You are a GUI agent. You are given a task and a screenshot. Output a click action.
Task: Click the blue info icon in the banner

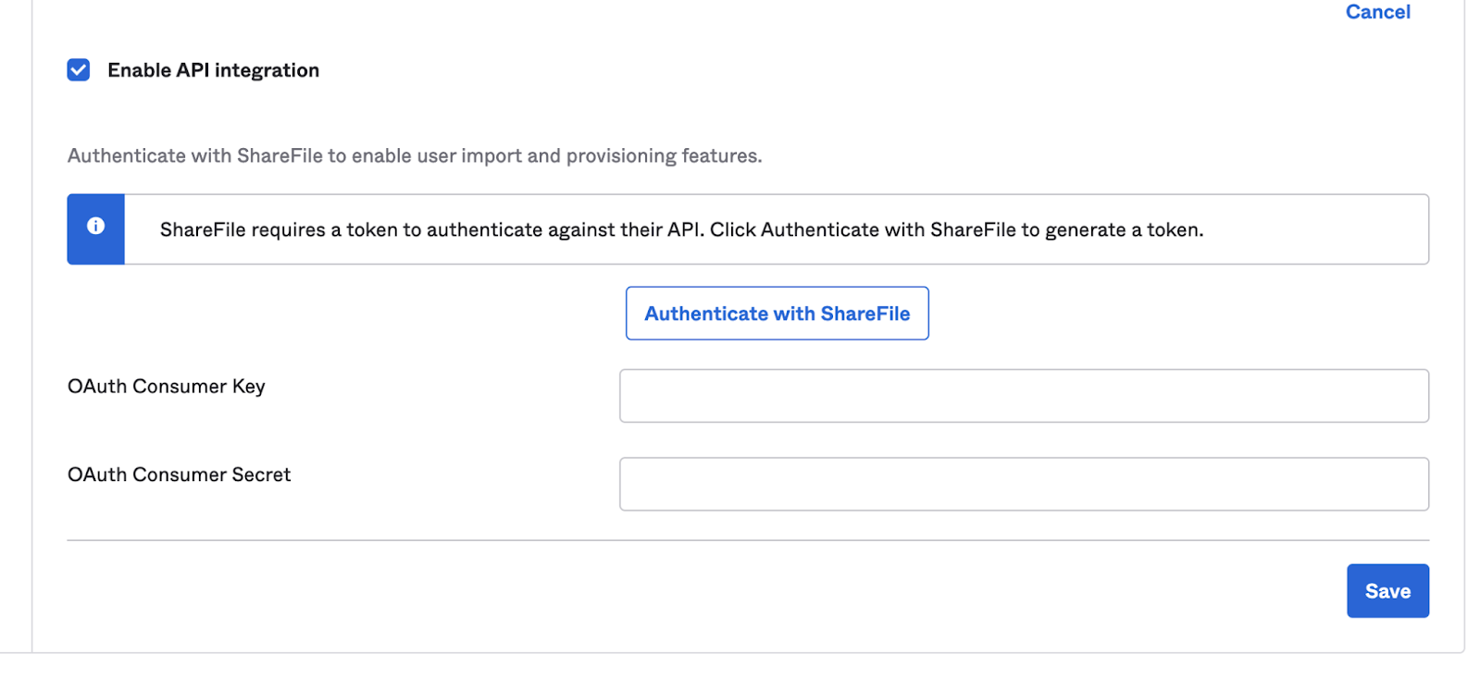click(x=95, y=226)
